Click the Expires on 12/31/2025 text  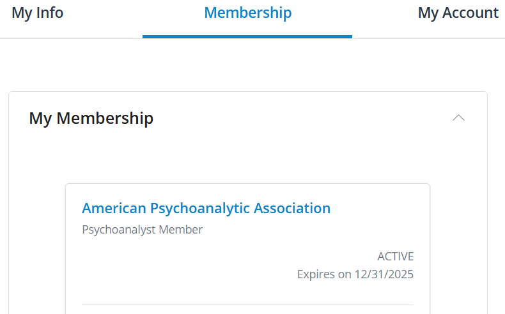click(355, 274)
